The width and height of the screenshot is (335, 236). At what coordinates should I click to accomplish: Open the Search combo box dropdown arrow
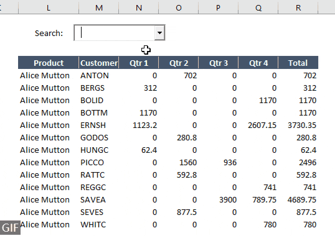[159, 33]
